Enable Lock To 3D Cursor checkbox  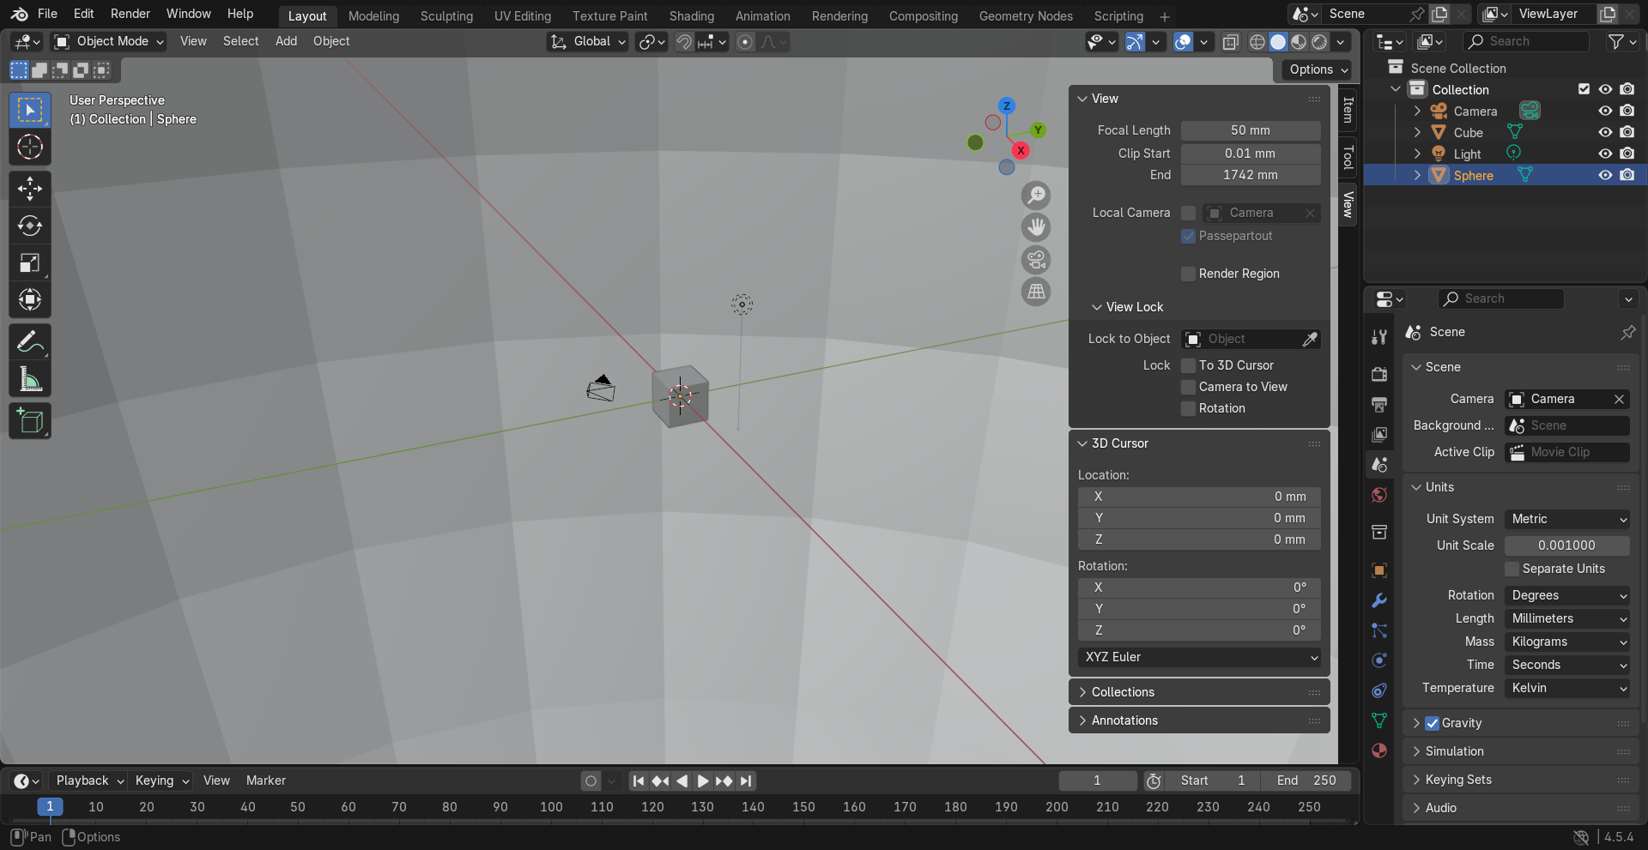pos(1189,365)
